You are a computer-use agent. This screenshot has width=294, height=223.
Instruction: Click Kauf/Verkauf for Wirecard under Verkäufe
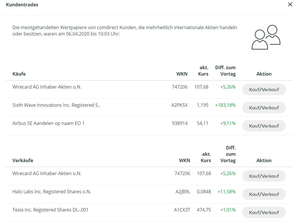(264, 176)
